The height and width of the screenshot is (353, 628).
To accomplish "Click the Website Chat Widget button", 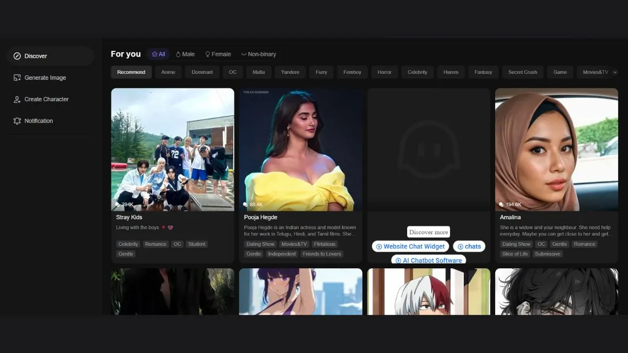I will click(x=410, y=246).
